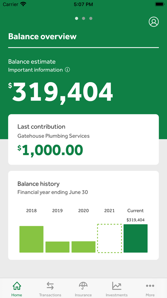Click the Important information link text
The width and height of the screenshot is (167, 298).
[x=35, y=70]
